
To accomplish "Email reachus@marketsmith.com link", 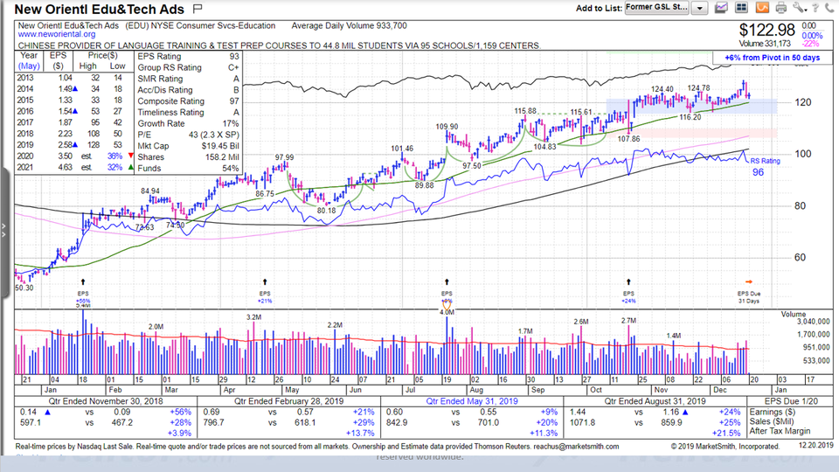I will click(576, 447).
